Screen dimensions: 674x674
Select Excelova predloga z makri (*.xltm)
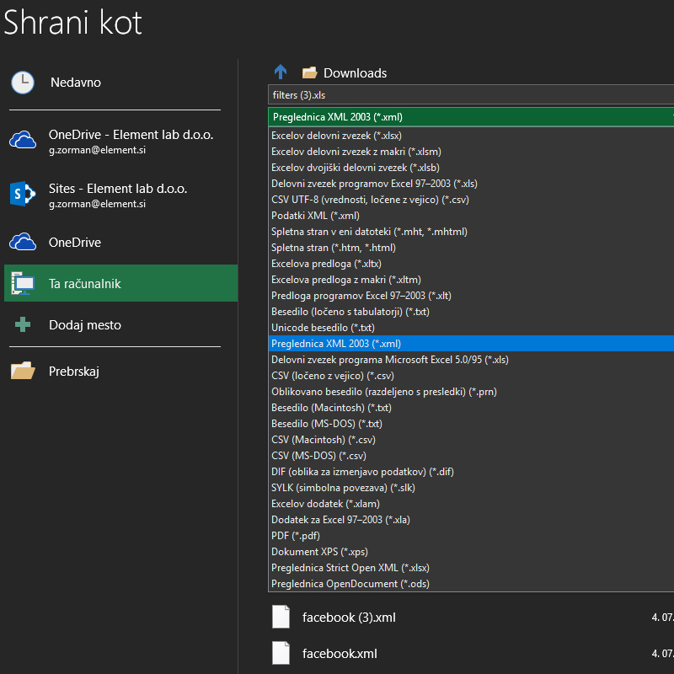[471, 280]
